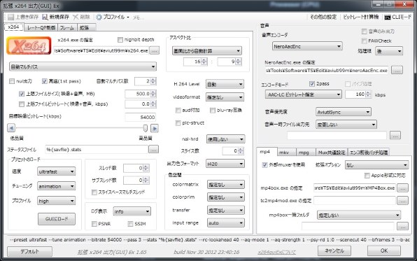
Task: Open the videoformat dropdown
Action: (225, 97)
